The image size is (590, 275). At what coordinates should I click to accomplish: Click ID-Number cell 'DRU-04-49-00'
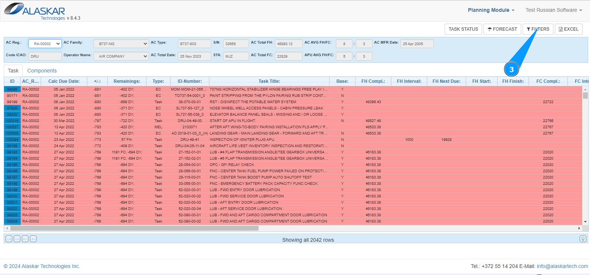click(190, 121)
